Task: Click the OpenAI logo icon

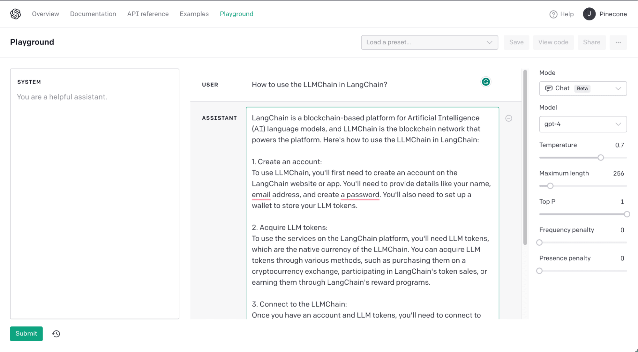Action: [15, 14]
